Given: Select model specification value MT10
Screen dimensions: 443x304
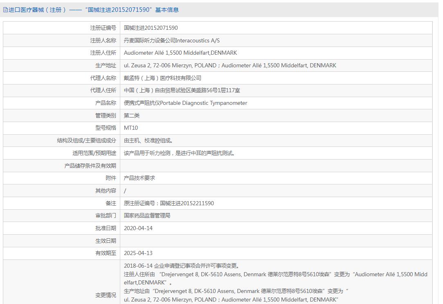Looking at the screenshot, I should pyautogui.click(x=131, y=128).
